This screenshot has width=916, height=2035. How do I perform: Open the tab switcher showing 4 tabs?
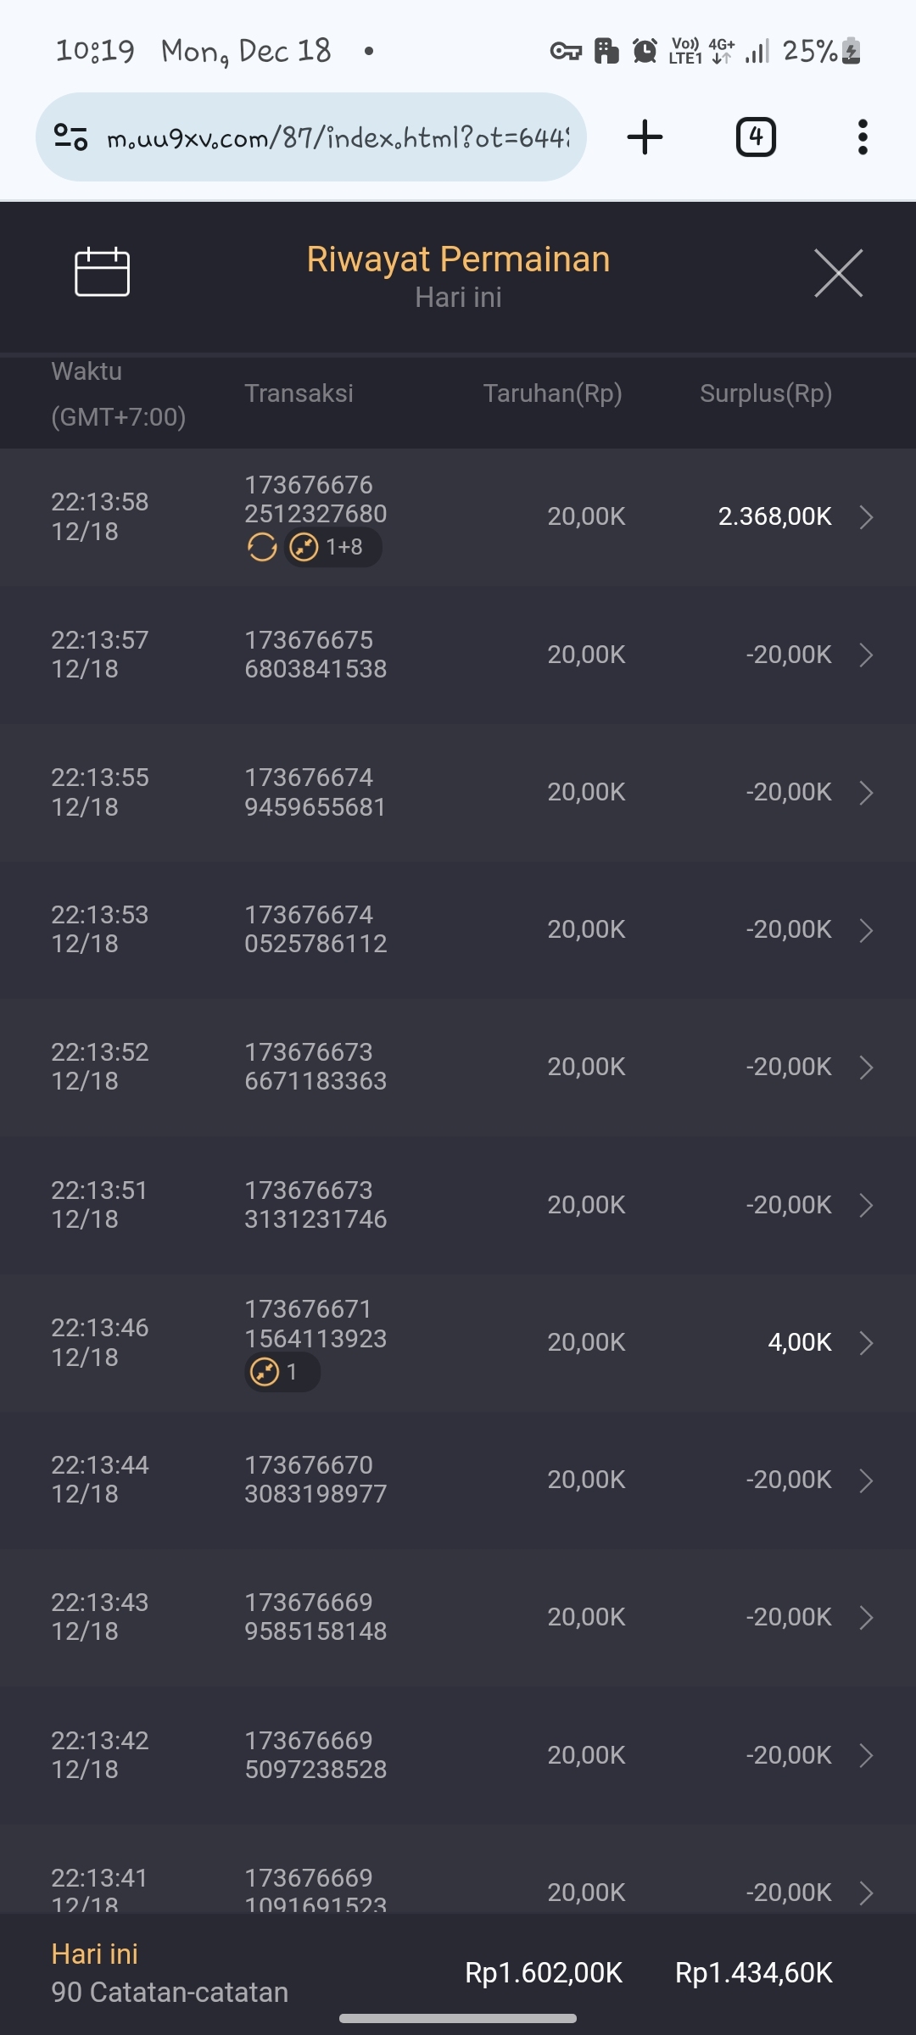coord(756,137)
